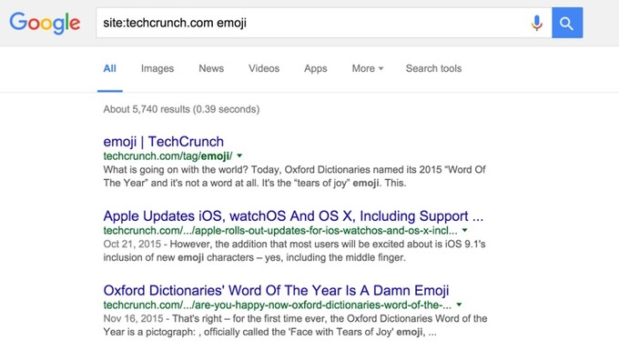Click the are-you-happy-now-oxford green URL
This screenshot has width=619, height=350.
pyautogui.click(x=278, y=305)
